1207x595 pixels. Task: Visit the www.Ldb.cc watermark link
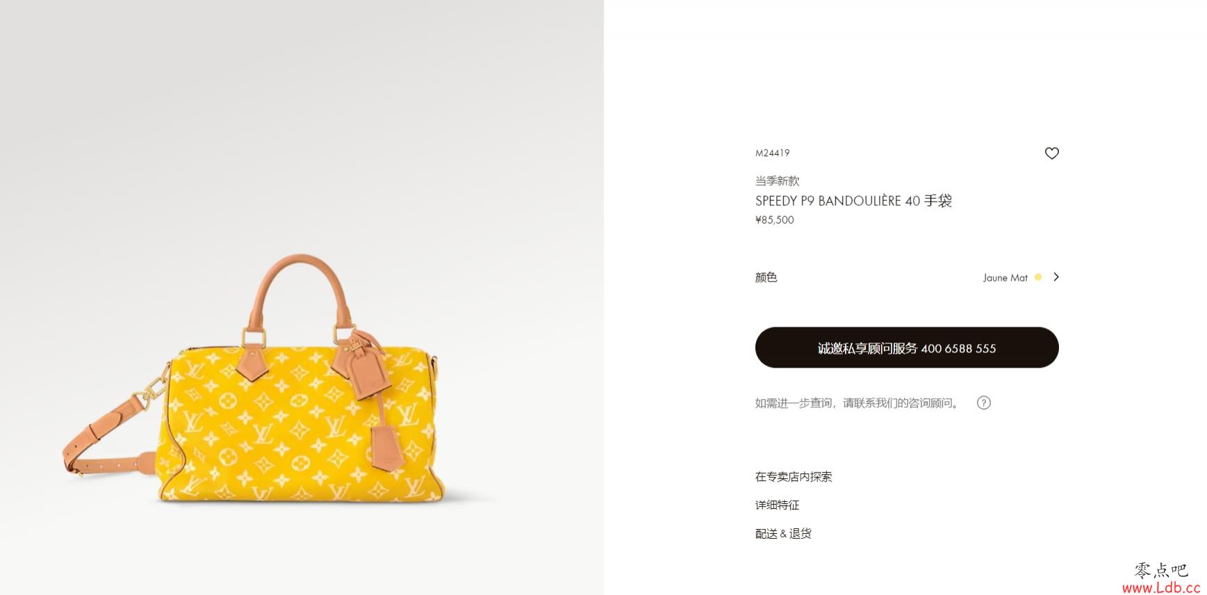(1161, 588)
